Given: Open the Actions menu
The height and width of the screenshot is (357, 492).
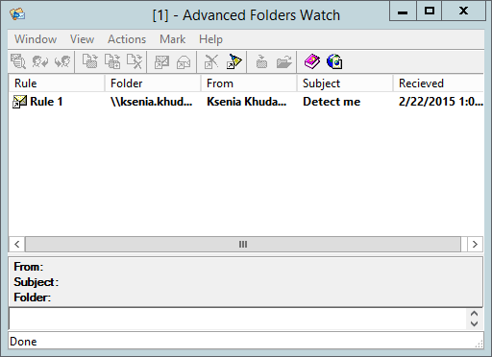Looking at the screenshot, I should (x=127, y=39).
